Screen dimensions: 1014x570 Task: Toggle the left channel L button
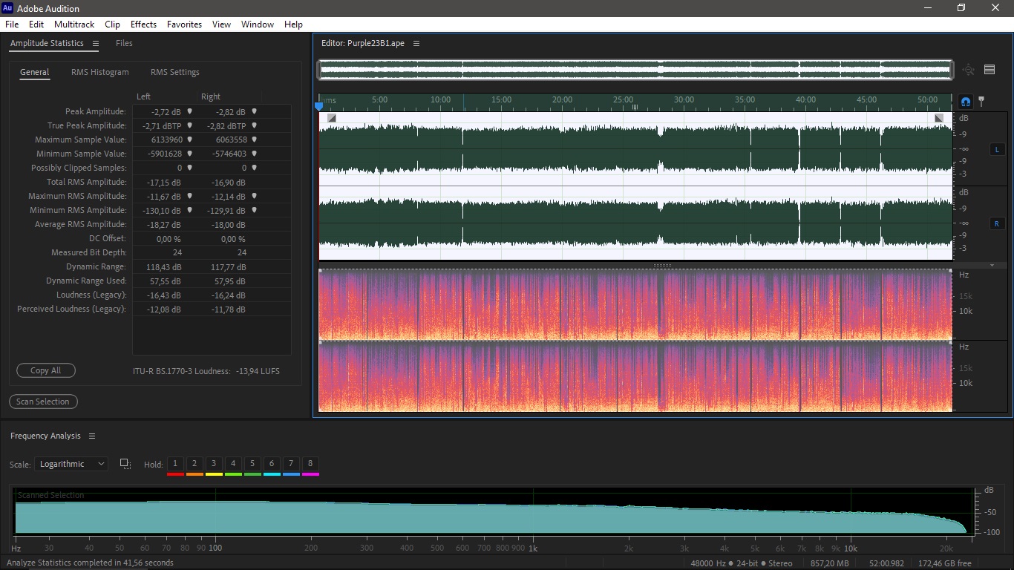(997, 149)
